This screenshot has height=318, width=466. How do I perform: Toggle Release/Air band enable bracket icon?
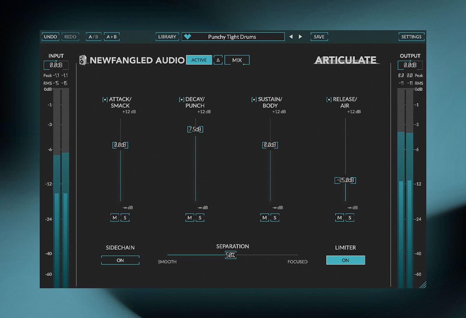[x=329, y=100]
